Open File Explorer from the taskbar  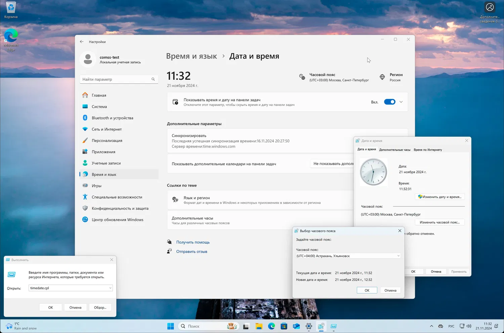coord(259,326)
